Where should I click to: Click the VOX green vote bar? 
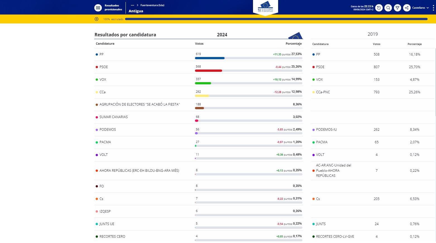pyautogui.click(x=203, y=83)
